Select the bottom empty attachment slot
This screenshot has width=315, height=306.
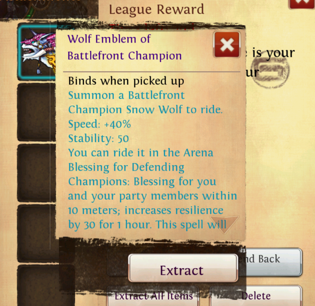pos(37,285)
